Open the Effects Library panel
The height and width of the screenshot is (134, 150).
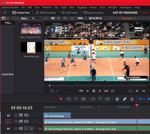[46, 13]
